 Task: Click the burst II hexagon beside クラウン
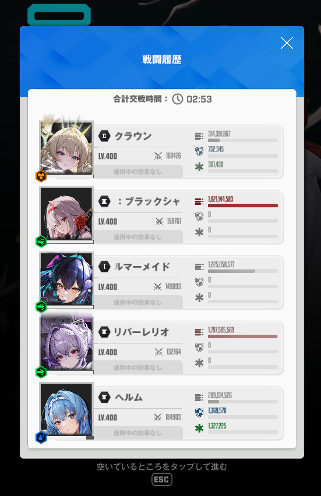click(x=104, y=136)
